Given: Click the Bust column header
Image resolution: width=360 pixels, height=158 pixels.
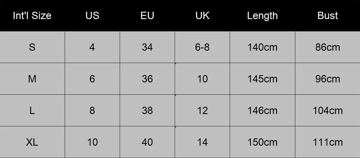Looking at the screenshot, I should (x=328, y=15).
